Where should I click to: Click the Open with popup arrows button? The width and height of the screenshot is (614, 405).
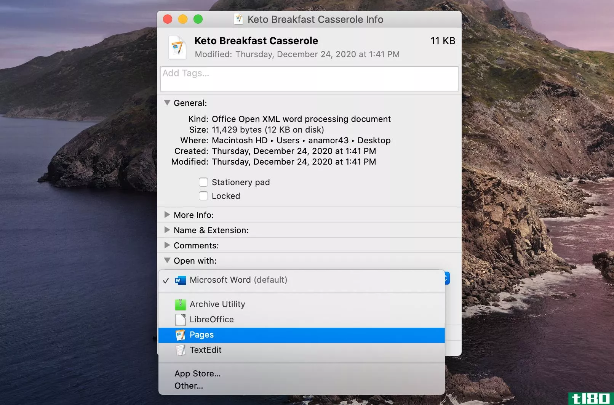447,279
